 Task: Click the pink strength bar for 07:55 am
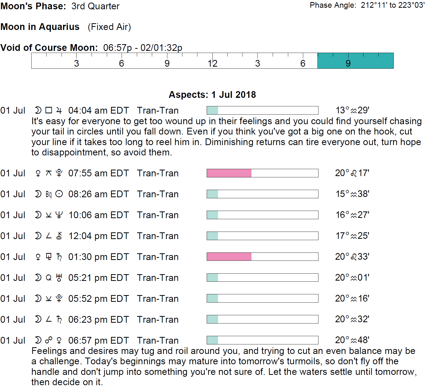pyautogui.click(x=229, y=173)
